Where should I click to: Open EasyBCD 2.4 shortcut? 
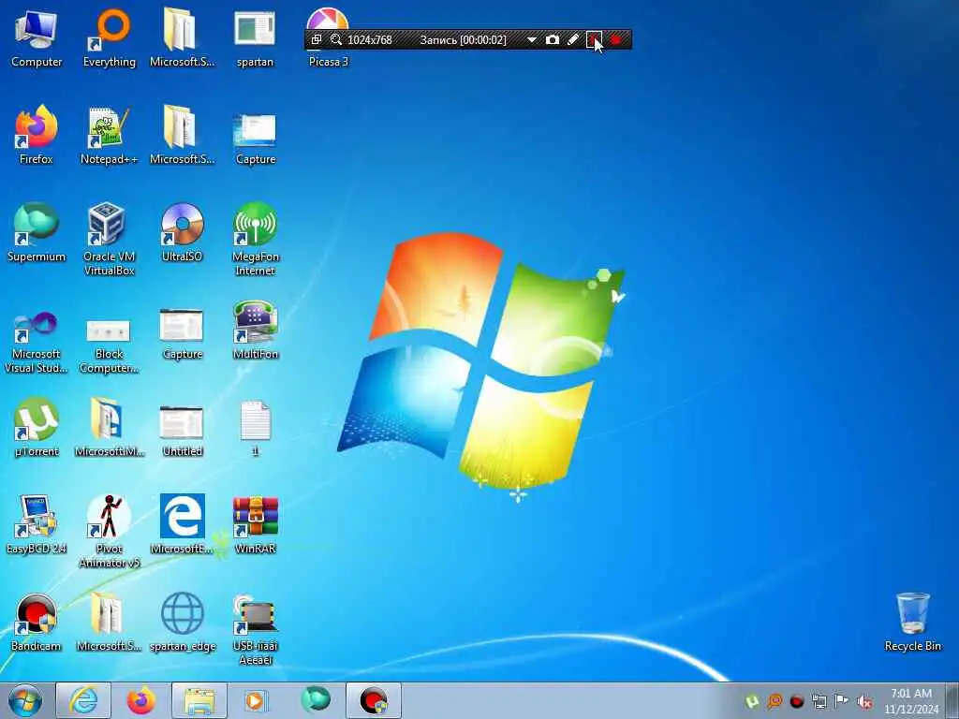pyautogui.click(x=37, y=524)
